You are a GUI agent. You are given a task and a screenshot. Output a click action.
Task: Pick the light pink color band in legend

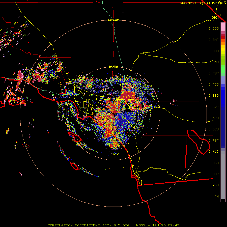pos(223,27)
